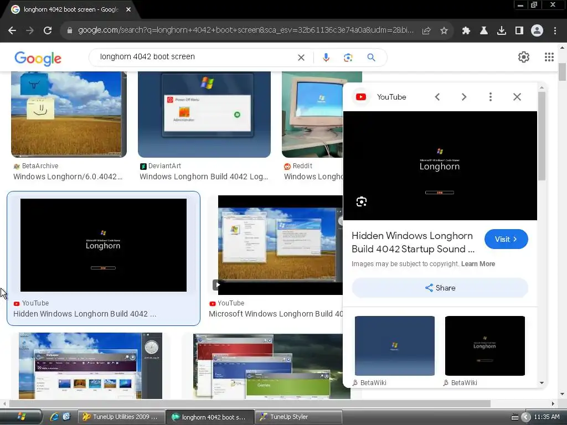Click longhorn 4042 boot taskbar button
Screen dimensions: 567x425
coord(210,417)
